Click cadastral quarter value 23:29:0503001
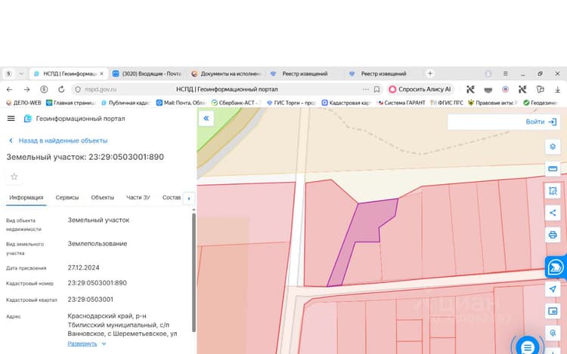The image size is (567, 354). (x=91, y=300)
